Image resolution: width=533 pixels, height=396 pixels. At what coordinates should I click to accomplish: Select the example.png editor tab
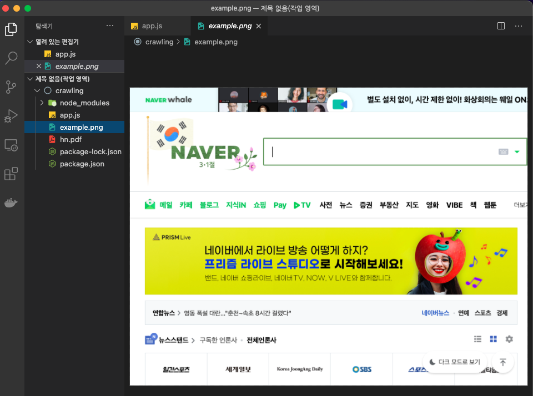tap(230, 26)
